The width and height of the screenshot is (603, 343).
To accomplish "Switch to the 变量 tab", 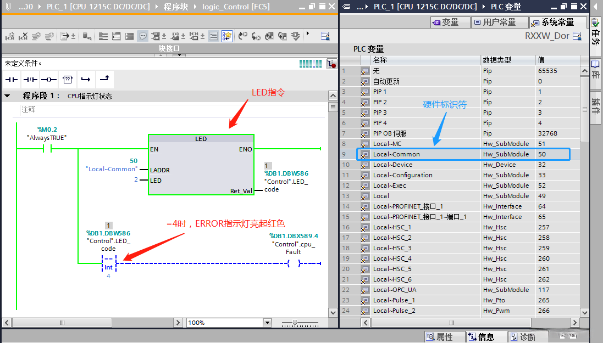I will tap(450, 23).
